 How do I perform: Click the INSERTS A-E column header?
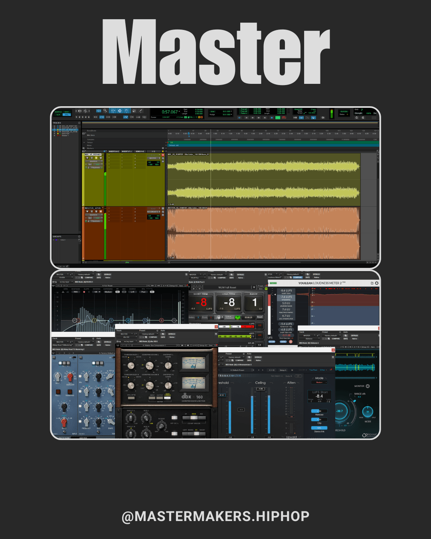tap(114, 151)
